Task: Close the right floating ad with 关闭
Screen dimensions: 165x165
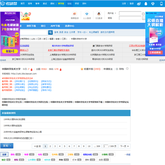Action: coord(162,60)
